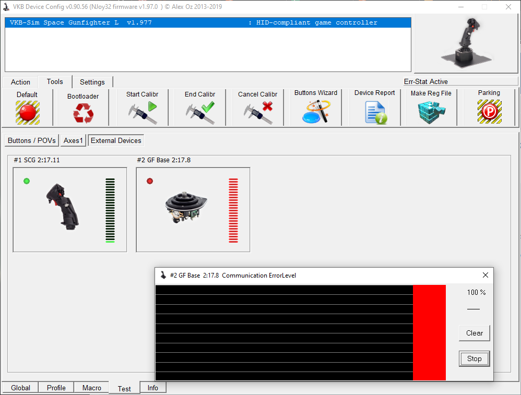Select the Test bottom tab
The image size is (521, 395).
click(x=124, y=388)
